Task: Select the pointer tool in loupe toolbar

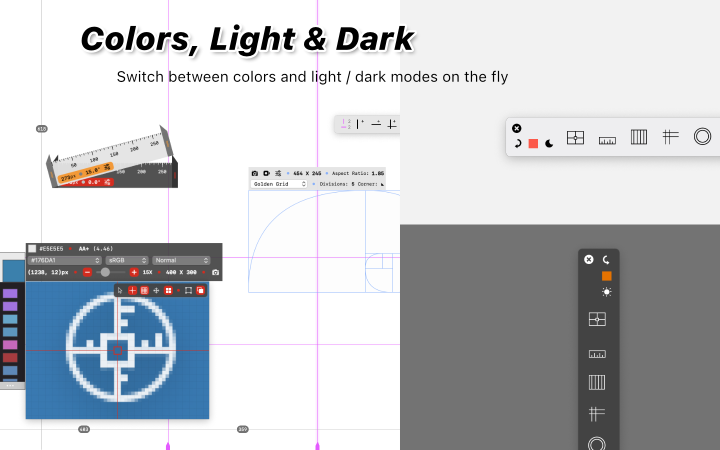Action: (120, 290)
